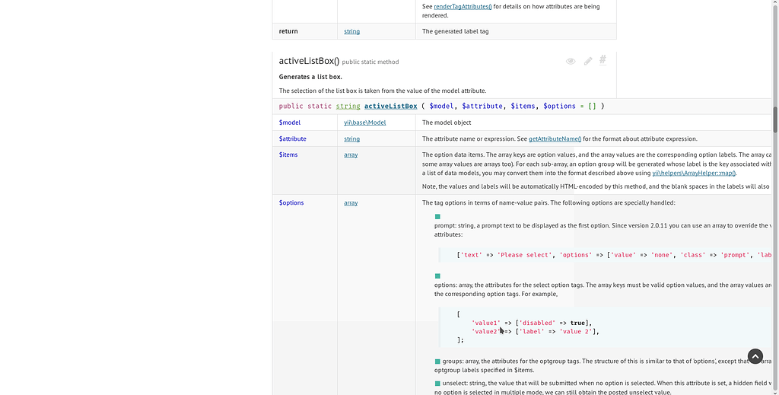The image size is (779, 395).
Task: Click the vertical page scrollbar thumb
Action: coord(775,119)
